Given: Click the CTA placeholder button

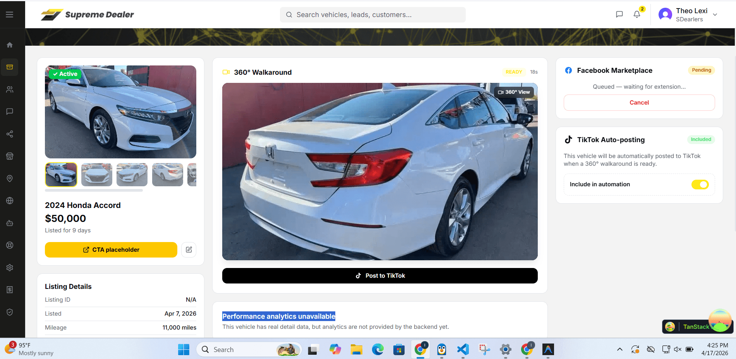Looking at the screenshot, I should coord(111,250).
